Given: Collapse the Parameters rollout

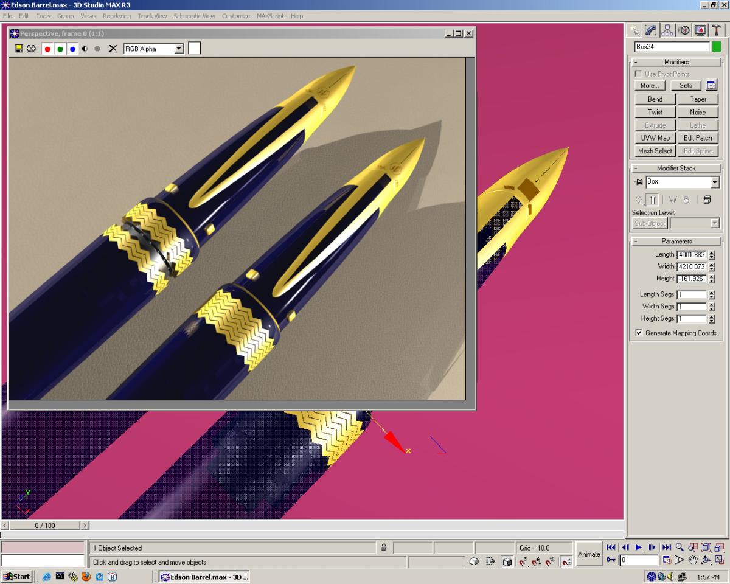Looking at the screenshot, I should 676,241.
